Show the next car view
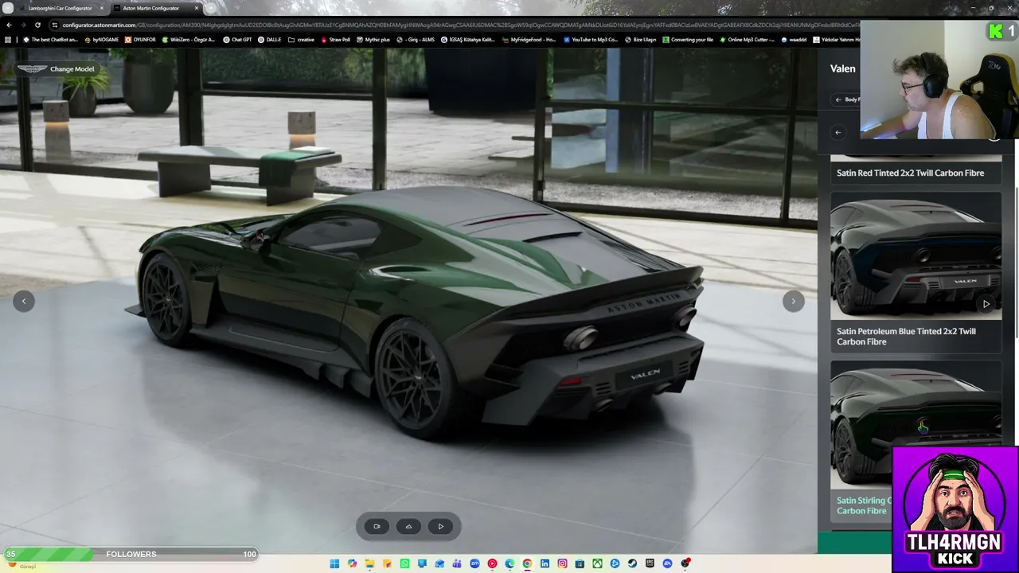Image resolution: width=1019 pixels, height=573 pixels. coord(793,301)
